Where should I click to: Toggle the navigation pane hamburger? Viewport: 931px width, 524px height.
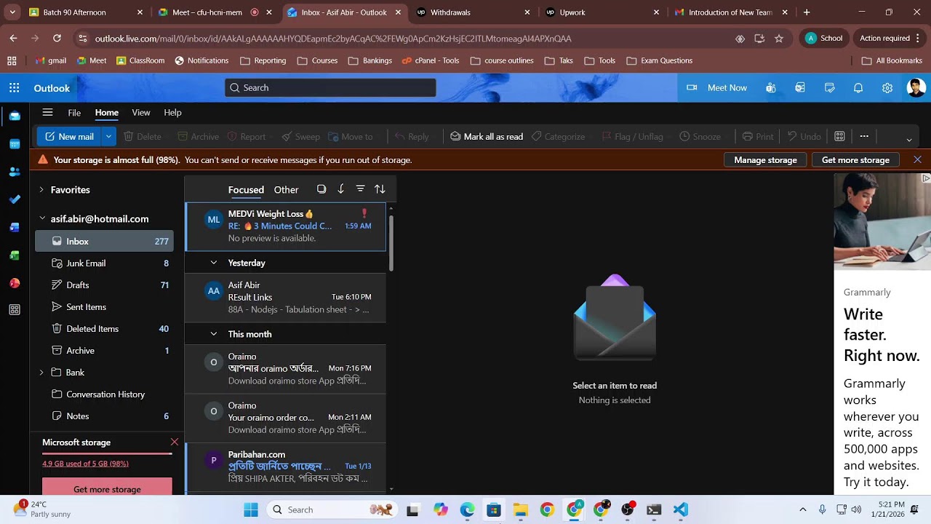pos(47,113)
